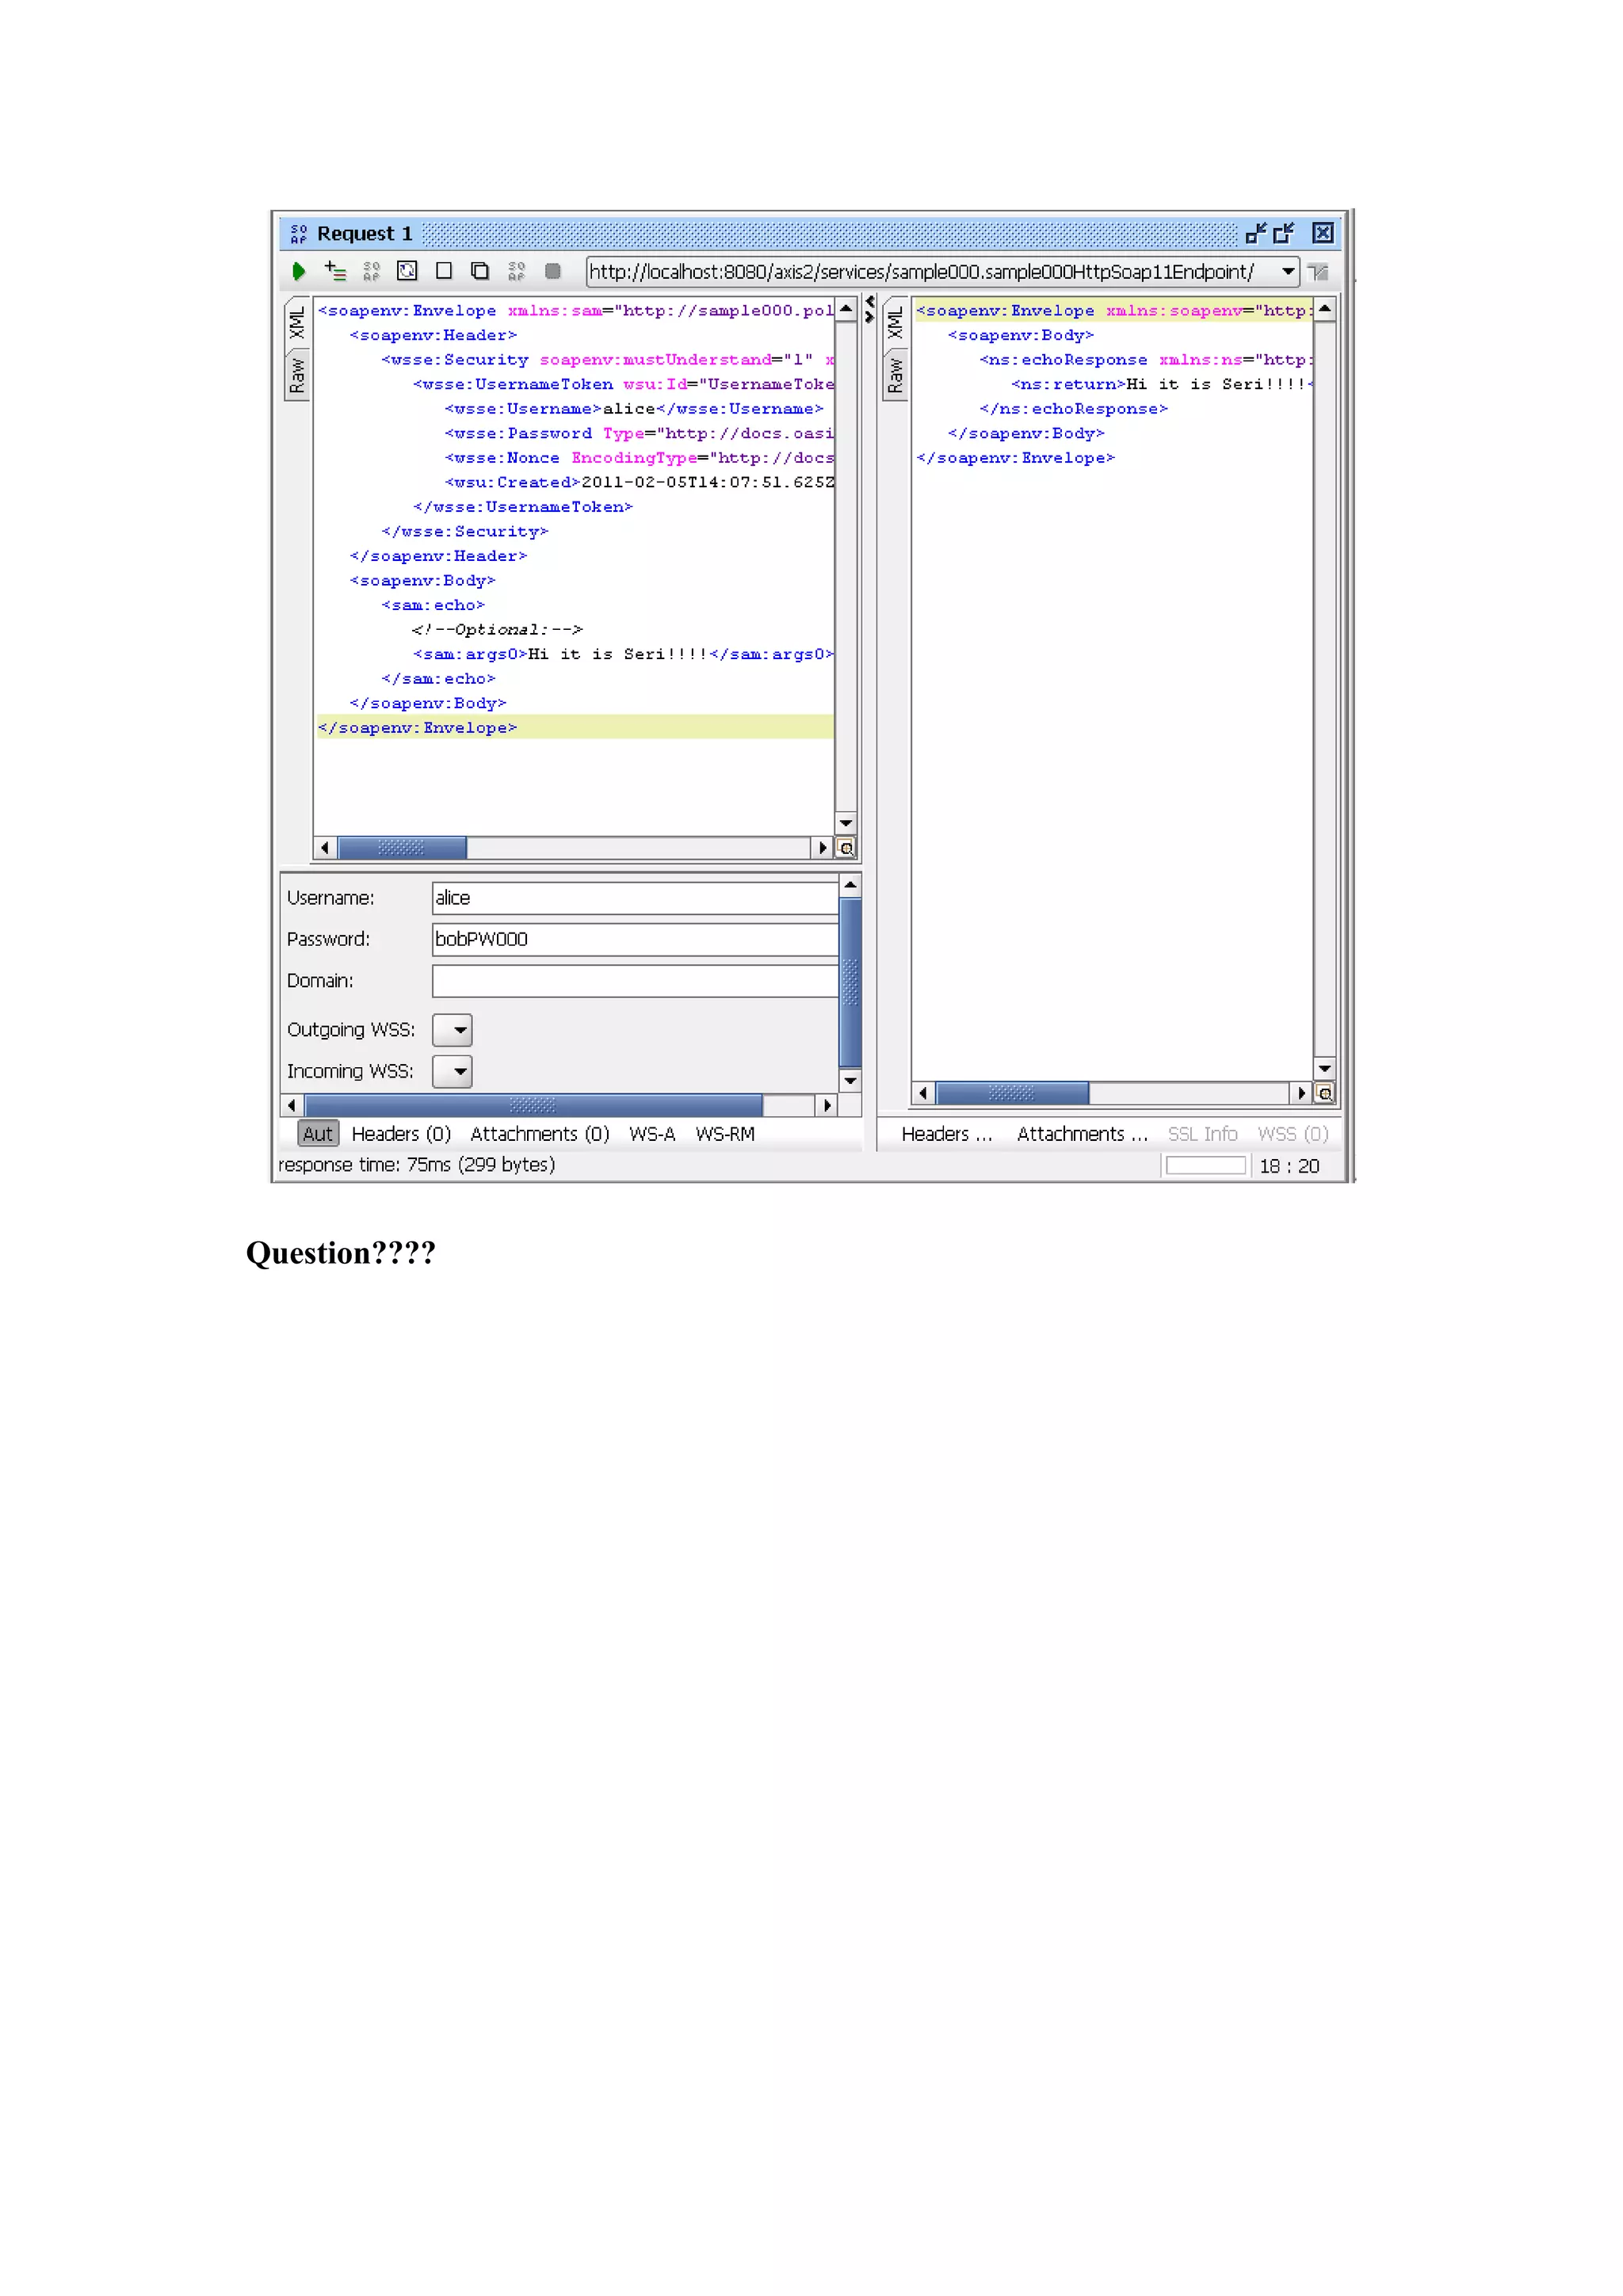Click the progress bar in the status bar

(x=1206, y=1166)
